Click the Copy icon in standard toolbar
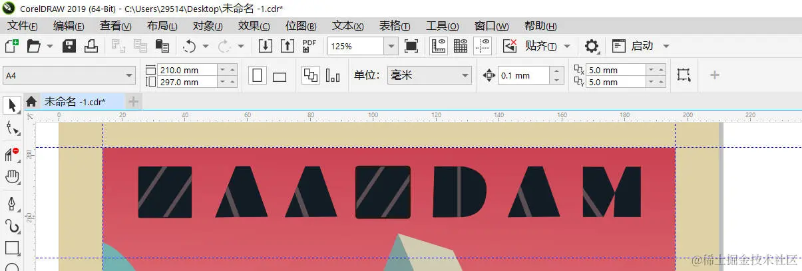Screen dimensions: 802x271 (x=140, y=46)
